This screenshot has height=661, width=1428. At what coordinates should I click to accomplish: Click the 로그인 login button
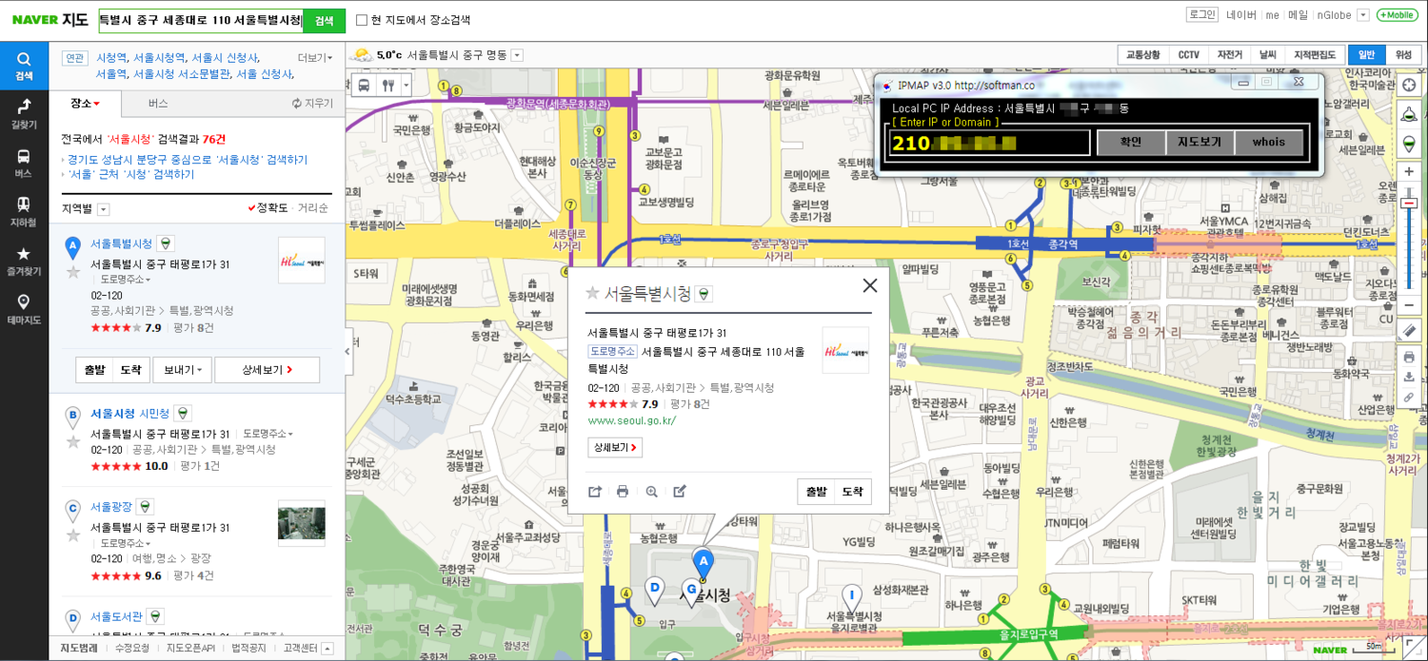(x=1202, y=14)
